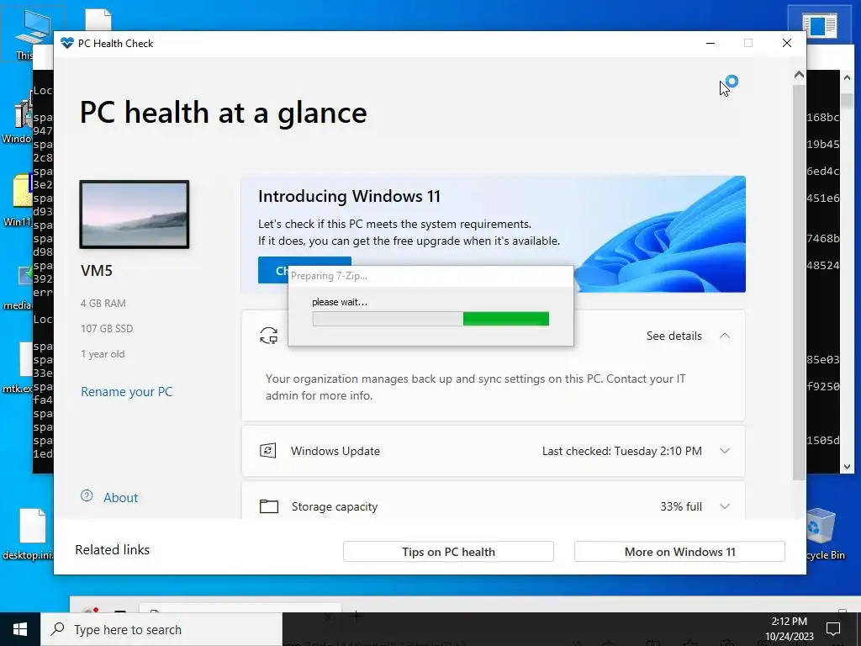Expand the Storage capacity section chevron
This screenshot has height=646, width=861.
click(725, 506)
